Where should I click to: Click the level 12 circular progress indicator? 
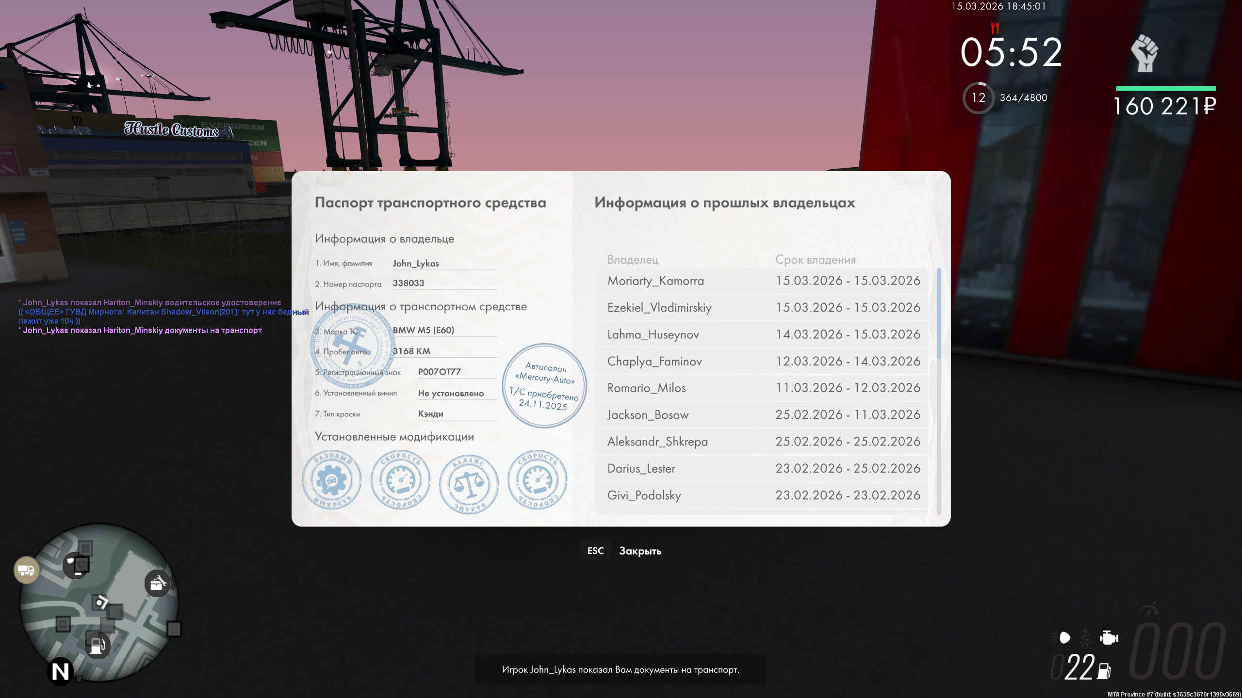978,98
